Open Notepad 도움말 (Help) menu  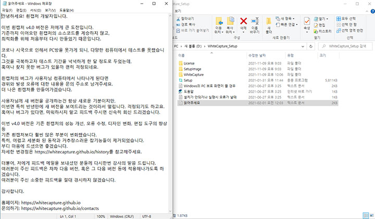pyautogui.click(x=67, y=10)
